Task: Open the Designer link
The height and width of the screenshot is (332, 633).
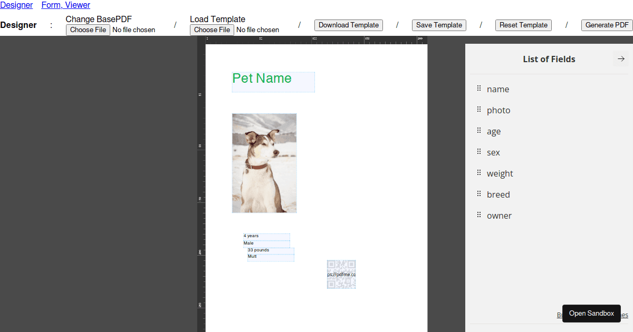Action: click(x=16, y=5)
